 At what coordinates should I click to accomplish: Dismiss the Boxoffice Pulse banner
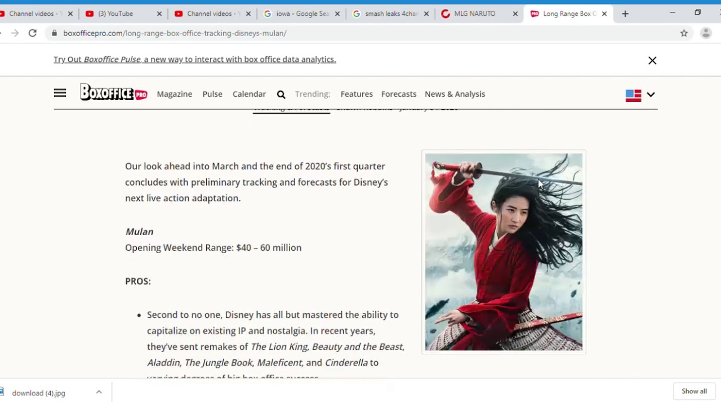[652, 60]
